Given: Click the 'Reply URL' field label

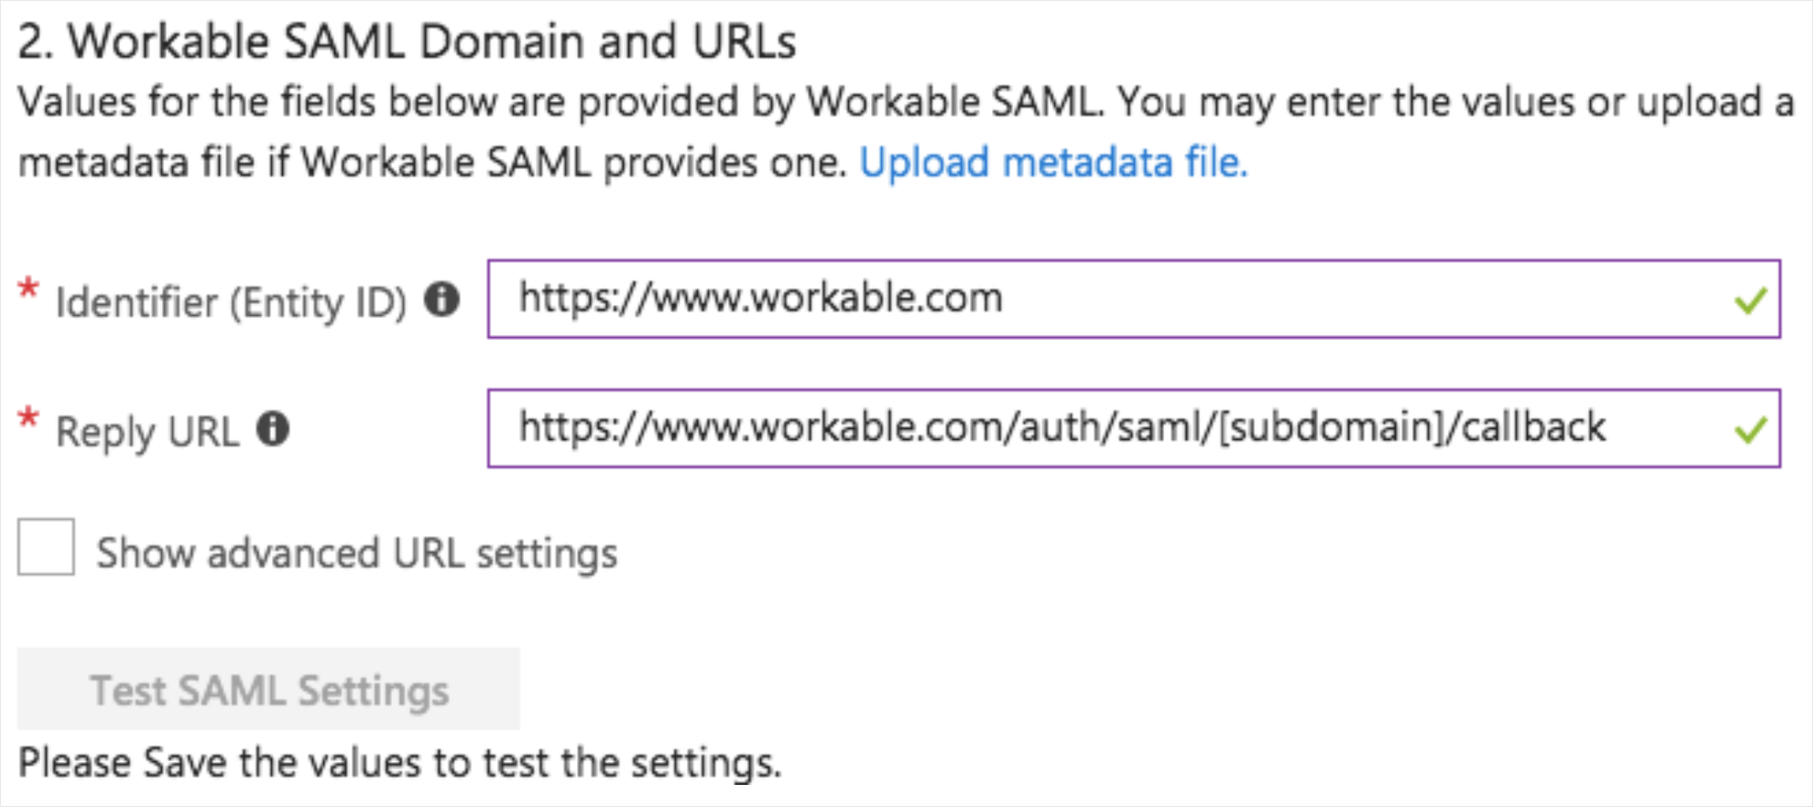Looking at the screenshot, I should (x=147, y=432).
